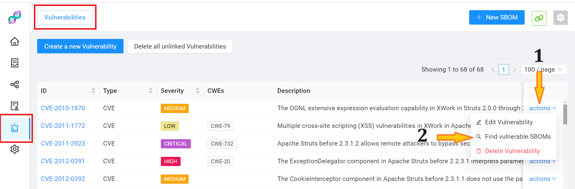Image resolution: width=575 pixels, height=189 pixels.
Task: Sort table by Type column
Action: coord(151,90)
